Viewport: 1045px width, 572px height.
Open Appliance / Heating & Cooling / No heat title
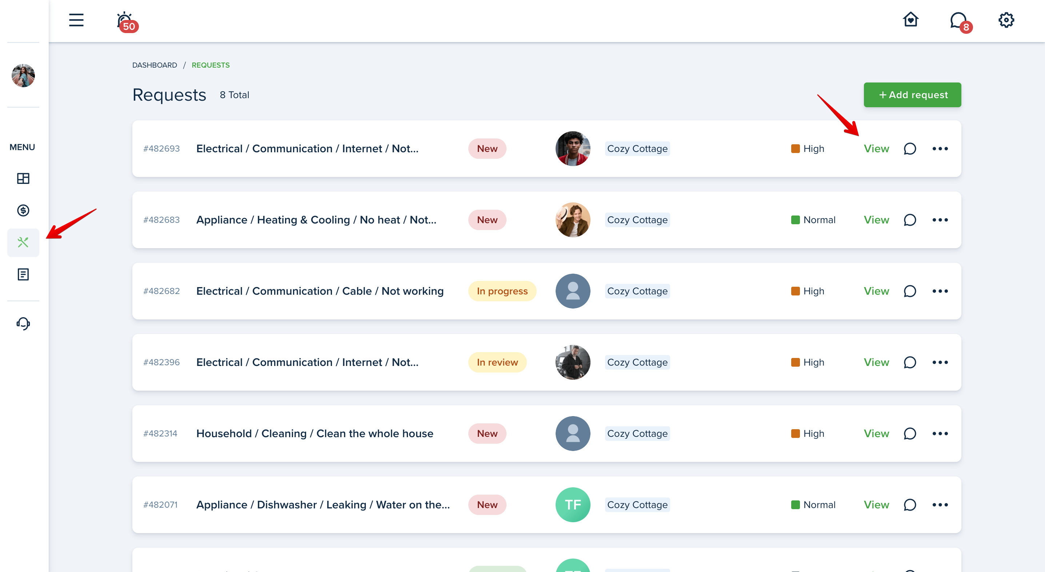click(316, 220)
